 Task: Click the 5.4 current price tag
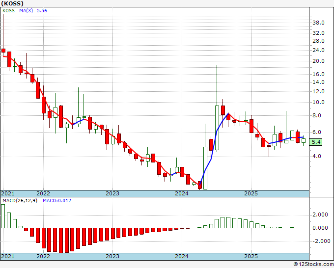(x=316, y=142)
